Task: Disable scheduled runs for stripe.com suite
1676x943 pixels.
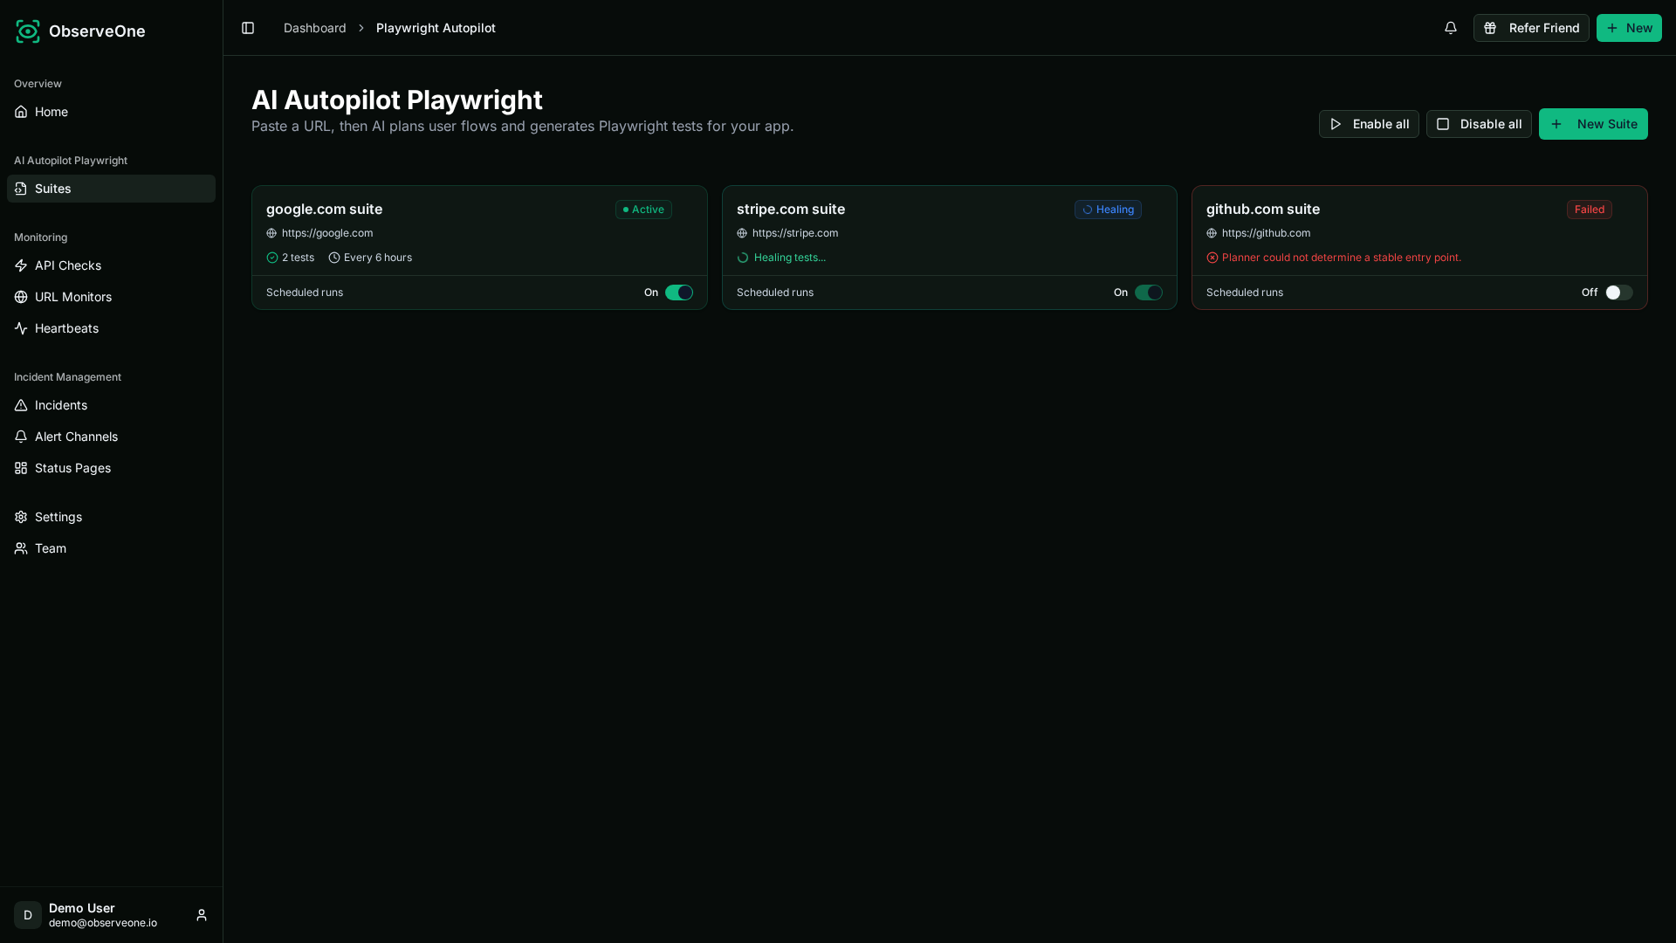Action: pos(1149,293)
